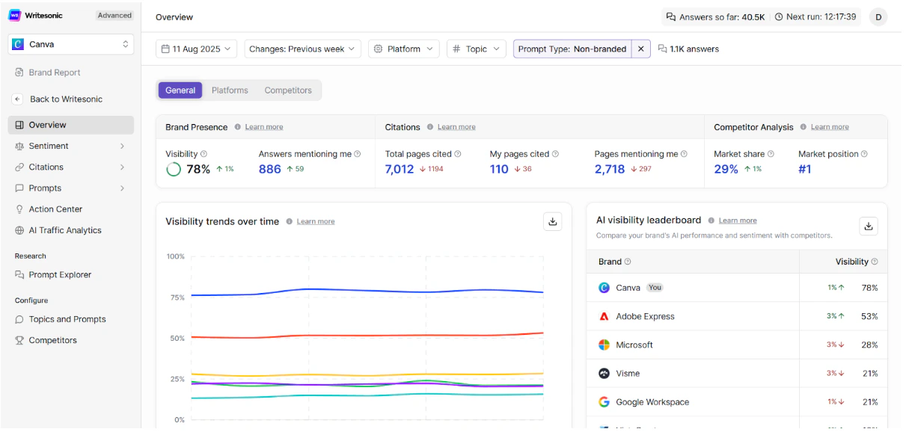The image size is (906, 432).
Task: Click Learn more beside Visibility trends title
Action: [x=316, y=221]
